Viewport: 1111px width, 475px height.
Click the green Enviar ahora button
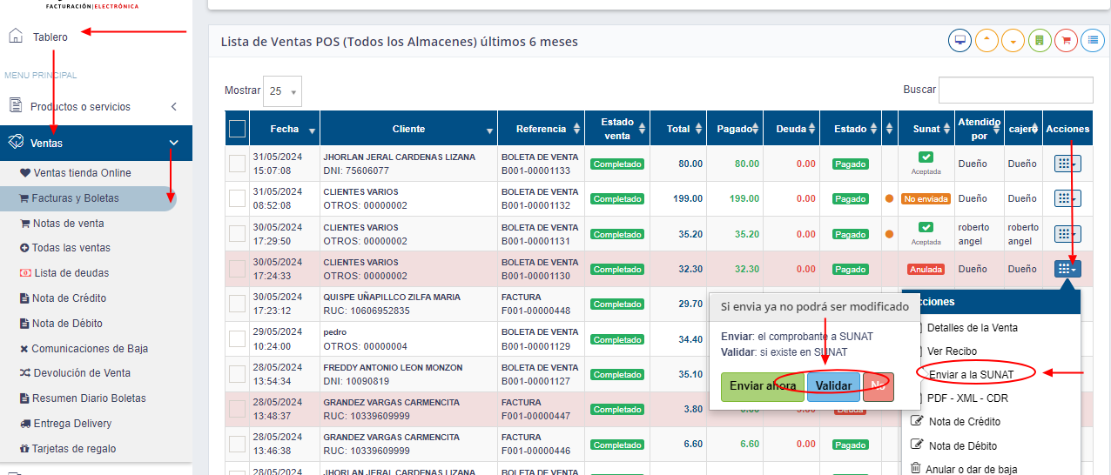762,386
